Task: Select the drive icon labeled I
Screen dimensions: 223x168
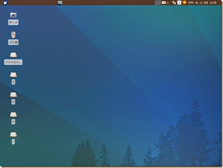Action: pos(13,135)
